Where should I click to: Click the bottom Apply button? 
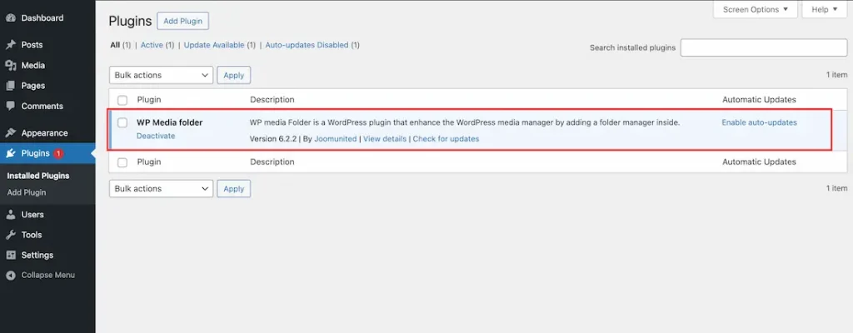tap(234, 189)
